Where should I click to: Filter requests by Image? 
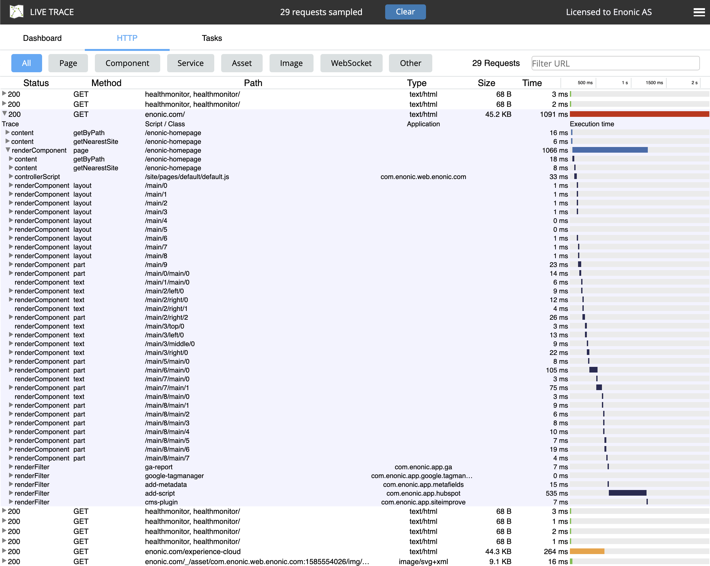coord(292,63)
